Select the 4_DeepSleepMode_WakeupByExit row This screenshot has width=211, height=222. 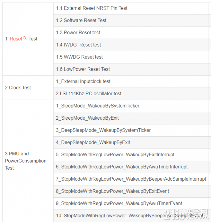131,142
